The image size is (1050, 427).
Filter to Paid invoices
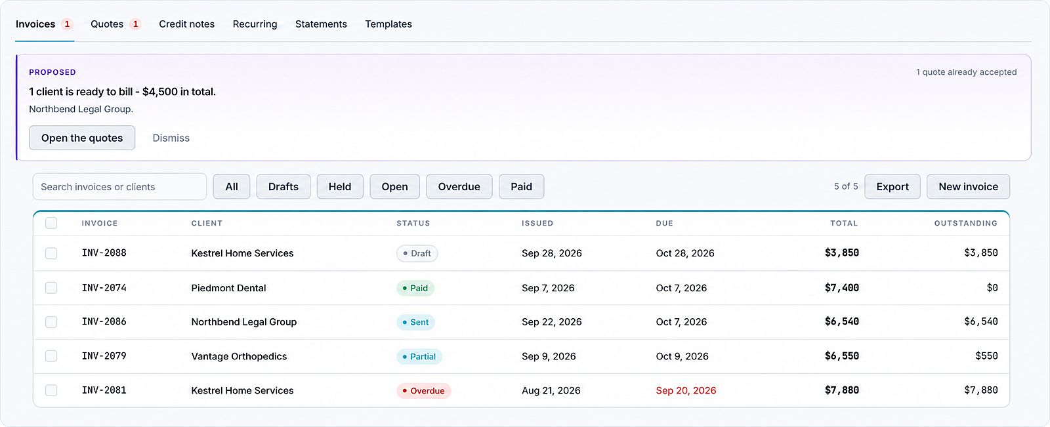point(522,187)
